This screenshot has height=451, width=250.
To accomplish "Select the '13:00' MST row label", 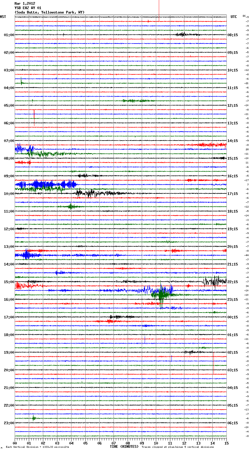I will pos(9,247).
